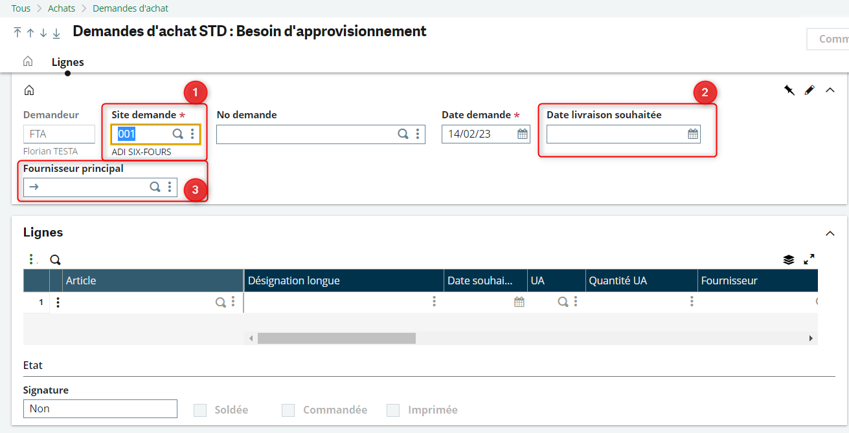Image resolution: width=849 pixels, height=433 pixels.
Task: Click the layers stack icon above grid
Action: point(788,260)
